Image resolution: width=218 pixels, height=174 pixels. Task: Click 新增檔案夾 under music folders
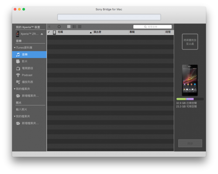click(30, 96)
